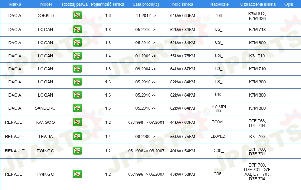The image size is (301, 190).
Task: Click engine codes D7F 766, D7F 764
Action: (x=257, y=123)
